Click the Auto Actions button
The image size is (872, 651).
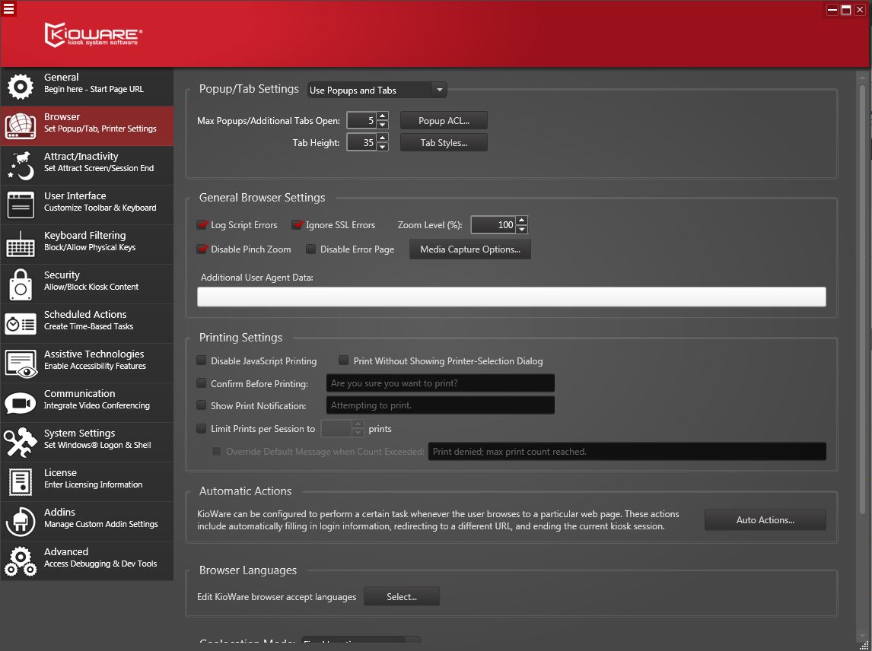pos(765,519)
